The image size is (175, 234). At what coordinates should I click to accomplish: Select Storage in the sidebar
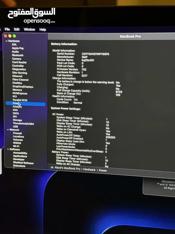[17, 120]
